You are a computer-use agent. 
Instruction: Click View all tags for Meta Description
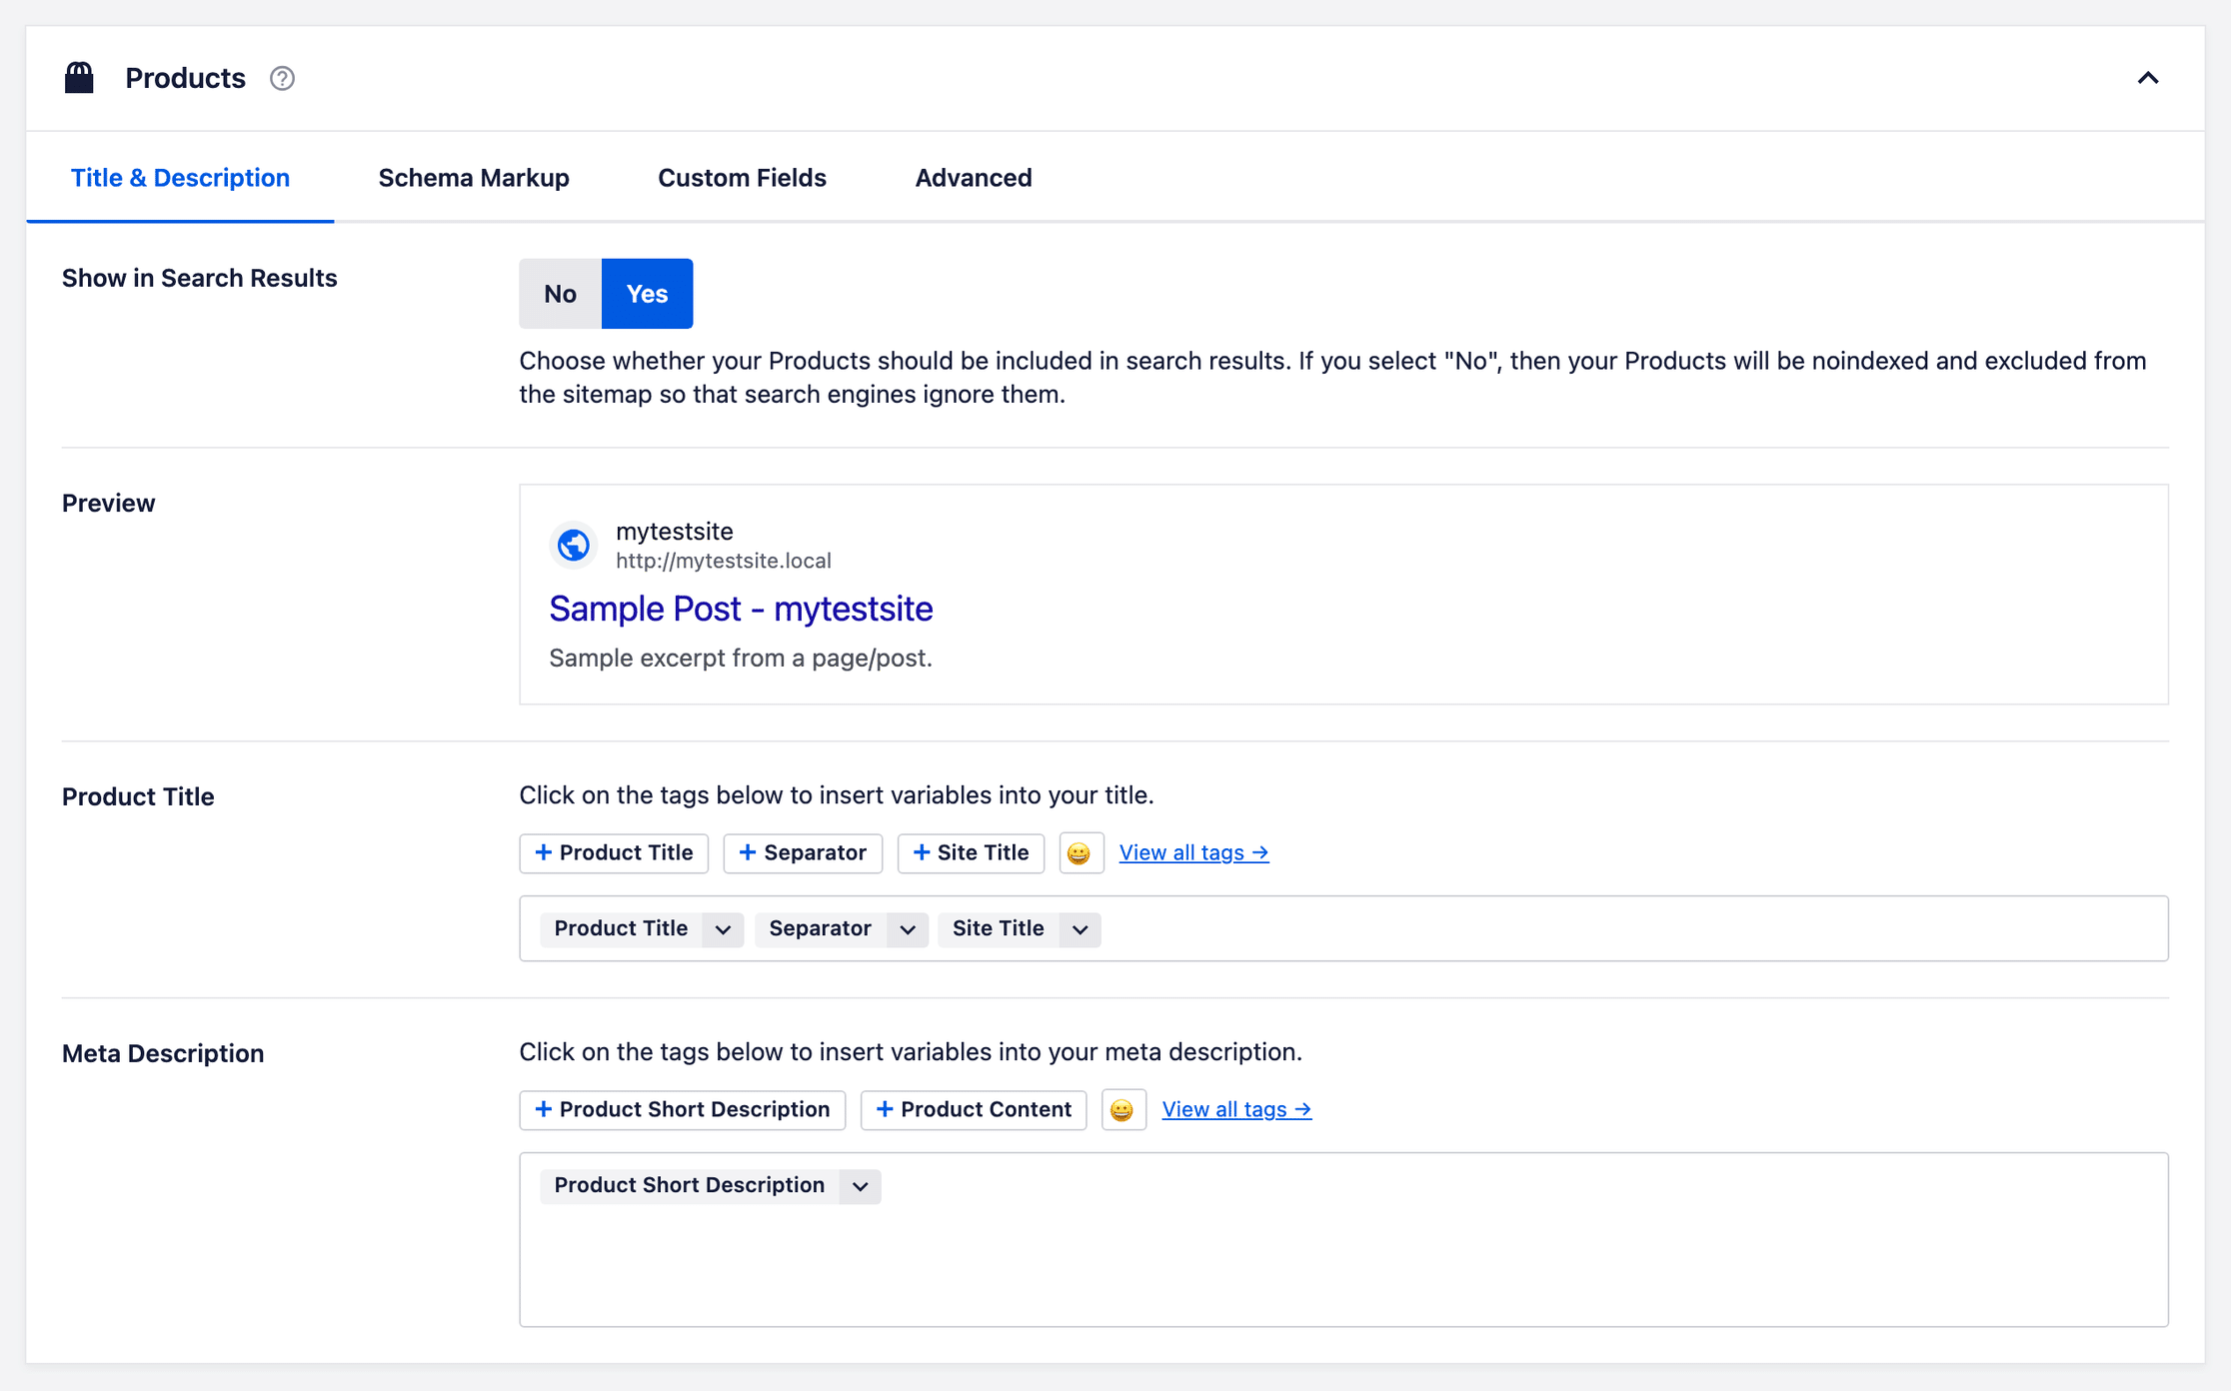tap(1236, 1109)
